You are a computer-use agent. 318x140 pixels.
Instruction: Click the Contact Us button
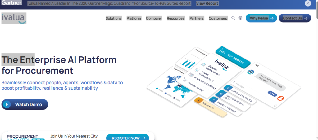pyautogui.click(x=295, y=18)
